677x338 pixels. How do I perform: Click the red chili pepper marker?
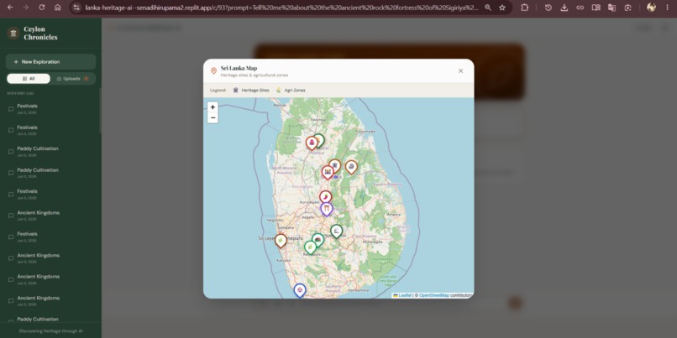coord(326,197)
